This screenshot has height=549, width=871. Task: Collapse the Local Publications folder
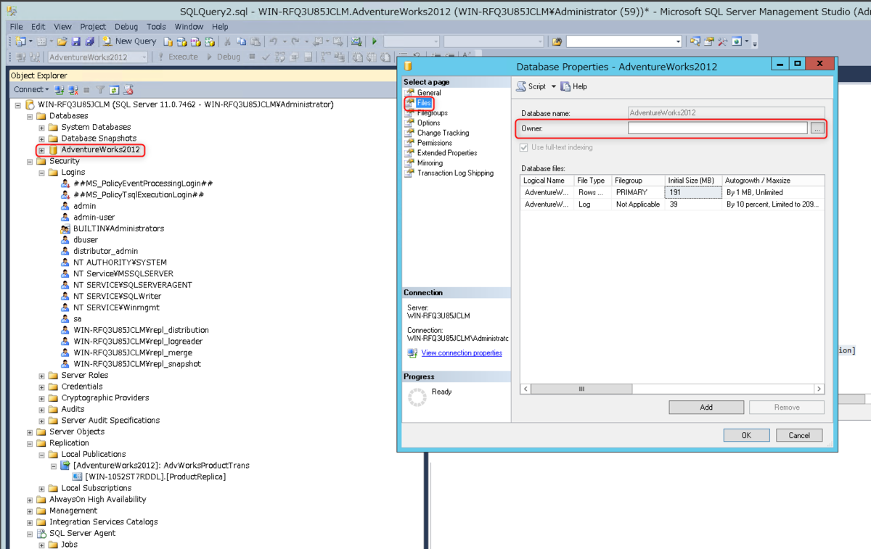[x=41, y=455]
